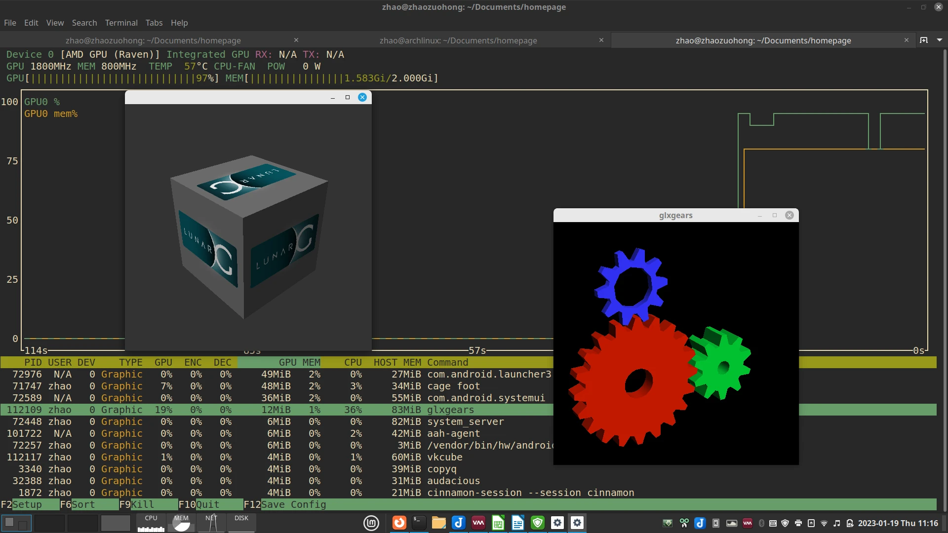The width and height of the screenshot is (948, 533).
Task: Open the Edit menu
Action: click(x=31, y=23)
